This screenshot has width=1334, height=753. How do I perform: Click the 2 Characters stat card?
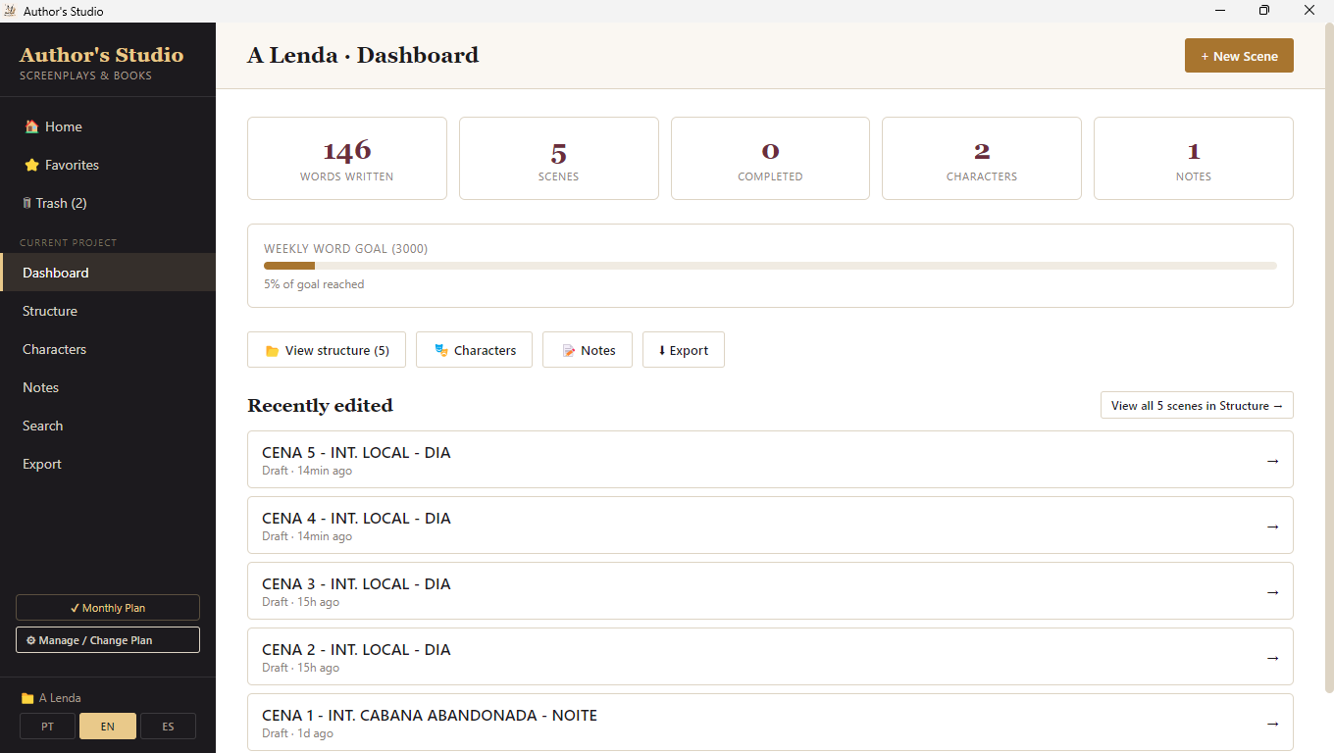point(982,159)
